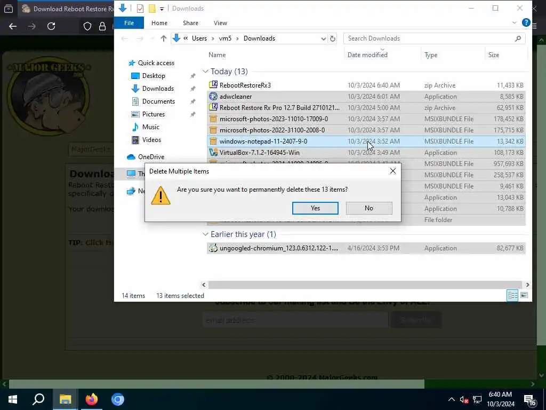
Task: Click the Properties checkmark icon in title bar
Action: point(140,9)
